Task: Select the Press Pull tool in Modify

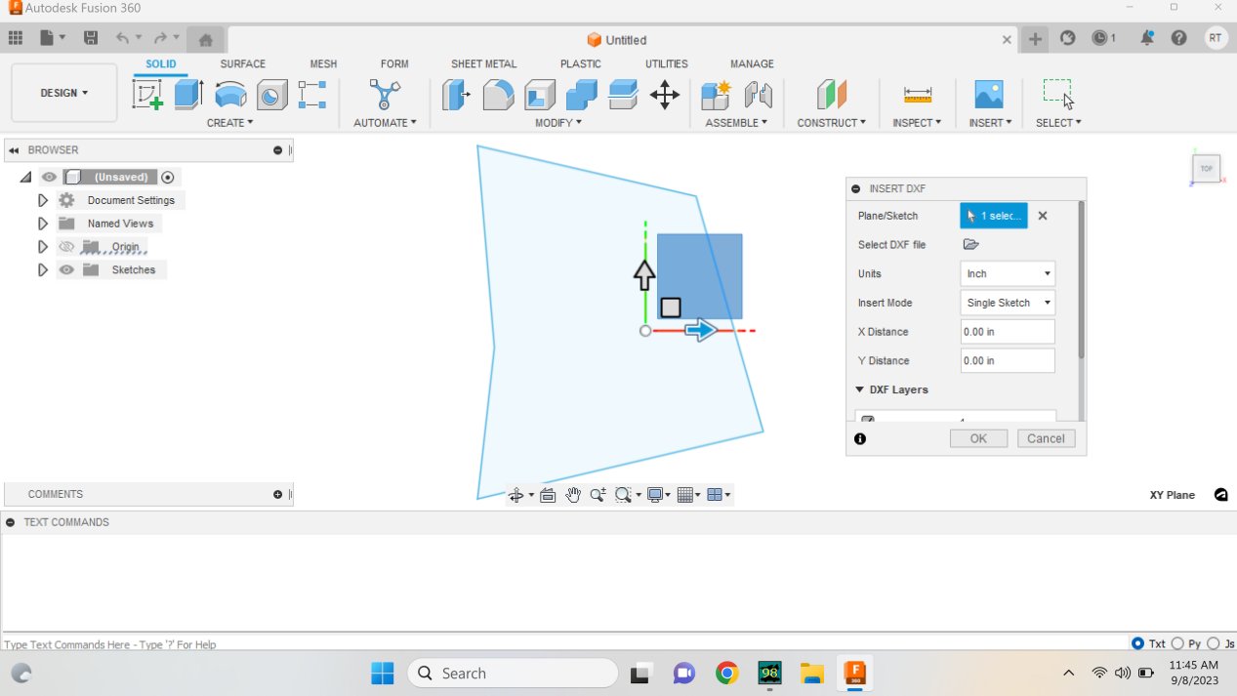Action: (x=456, y=95)
